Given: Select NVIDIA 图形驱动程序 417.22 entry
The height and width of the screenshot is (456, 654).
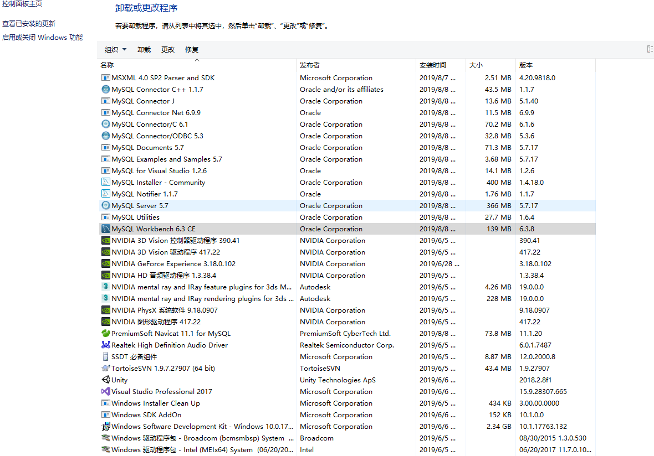Looking at the screenshot, I should 347,322.
